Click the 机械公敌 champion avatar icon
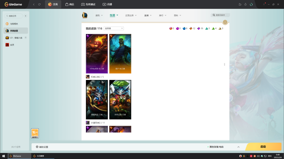The image size is (284, 159). coord(88,77)
